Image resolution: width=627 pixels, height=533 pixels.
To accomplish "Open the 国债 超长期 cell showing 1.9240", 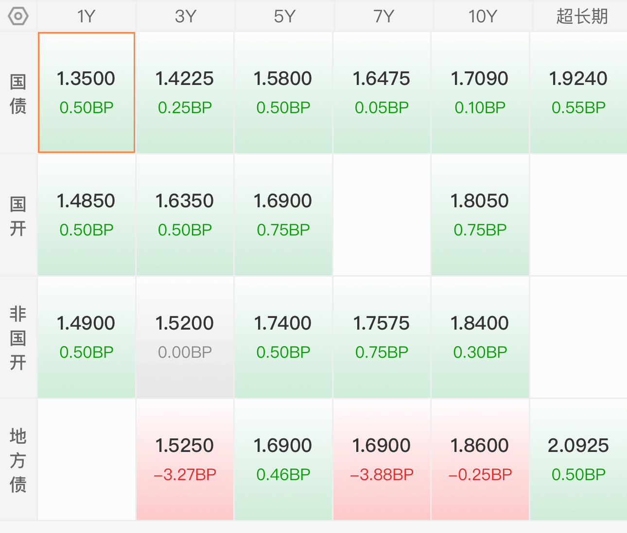I will click(x=578, y=93).
